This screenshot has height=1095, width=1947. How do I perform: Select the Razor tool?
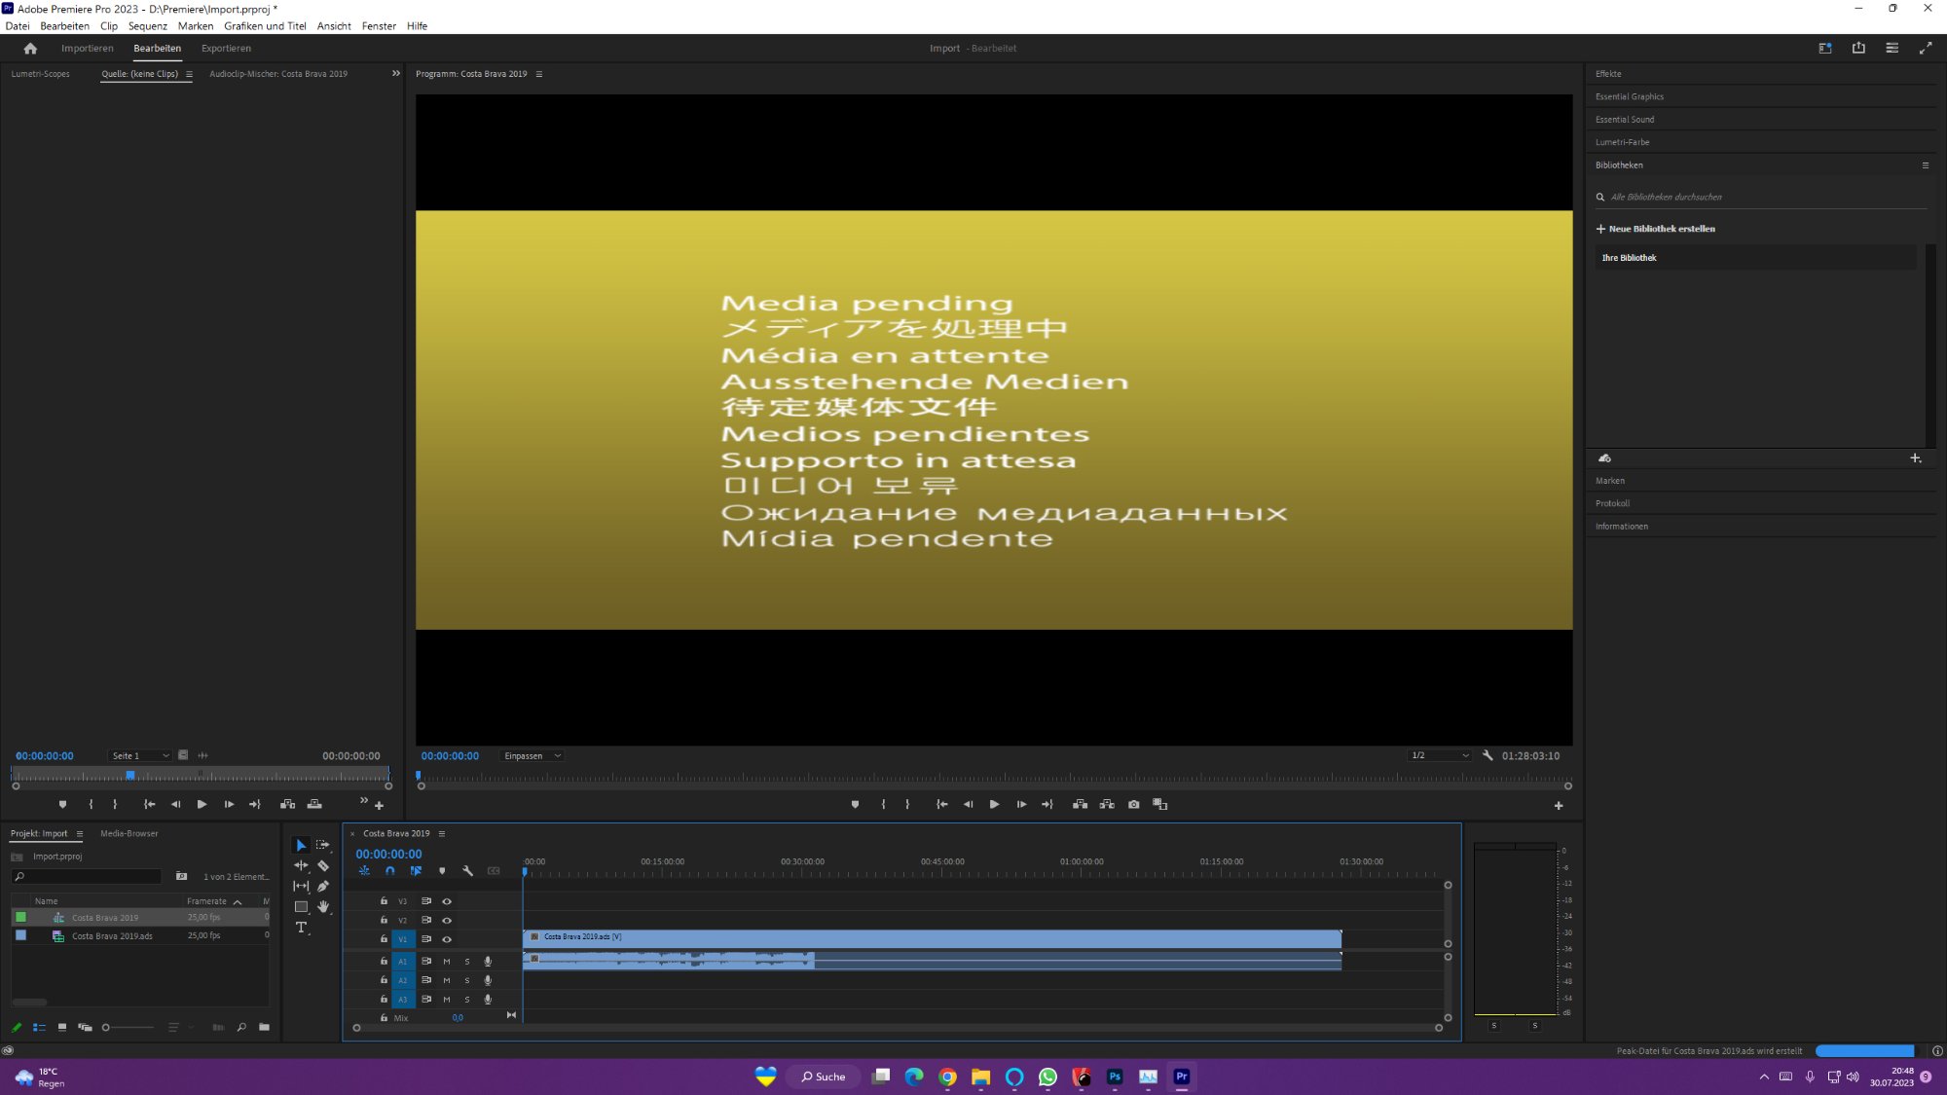click(x=323, y=865)
